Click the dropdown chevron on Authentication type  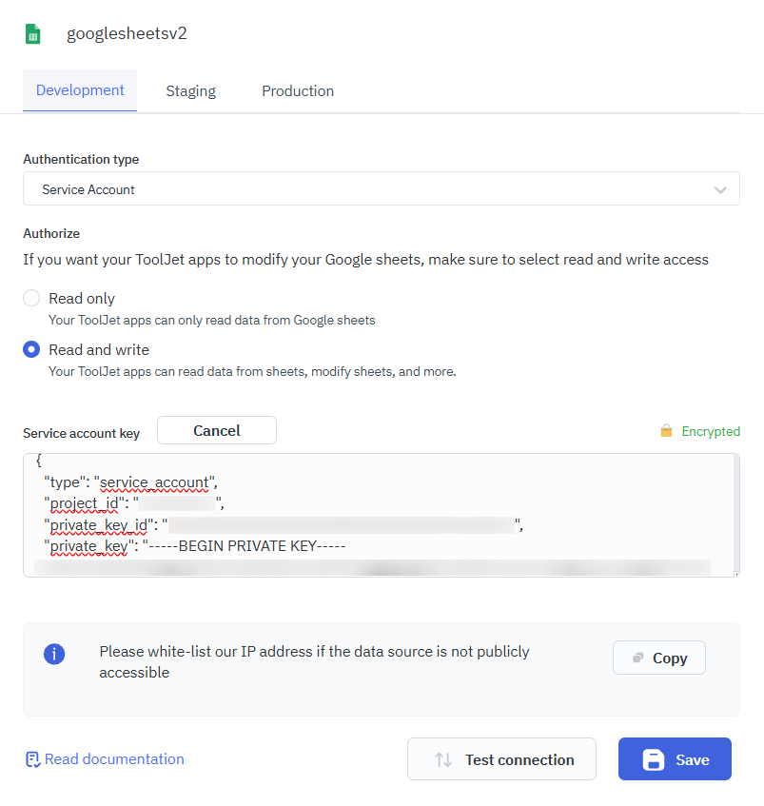tap(720, 188)
